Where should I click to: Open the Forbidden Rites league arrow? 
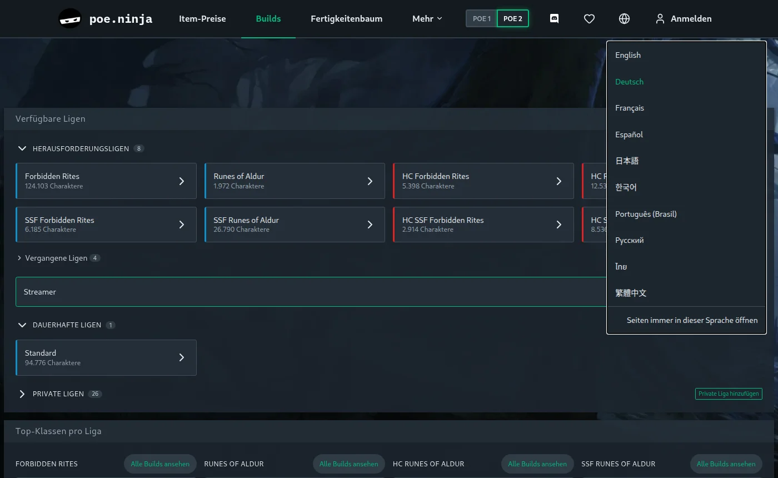tap(182, 181)
